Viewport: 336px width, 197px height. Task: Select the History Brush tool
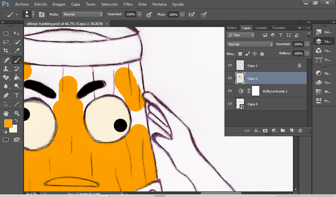[17, 69]
